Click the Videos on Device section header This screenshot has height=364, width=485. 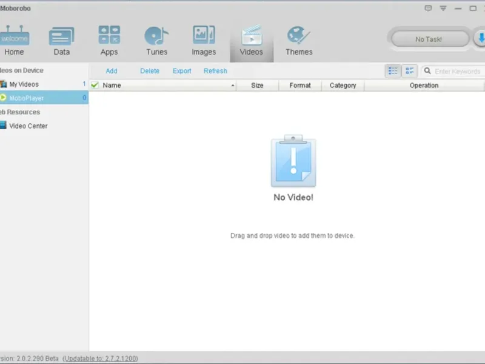pyautogui.click(x=22, y=70)
